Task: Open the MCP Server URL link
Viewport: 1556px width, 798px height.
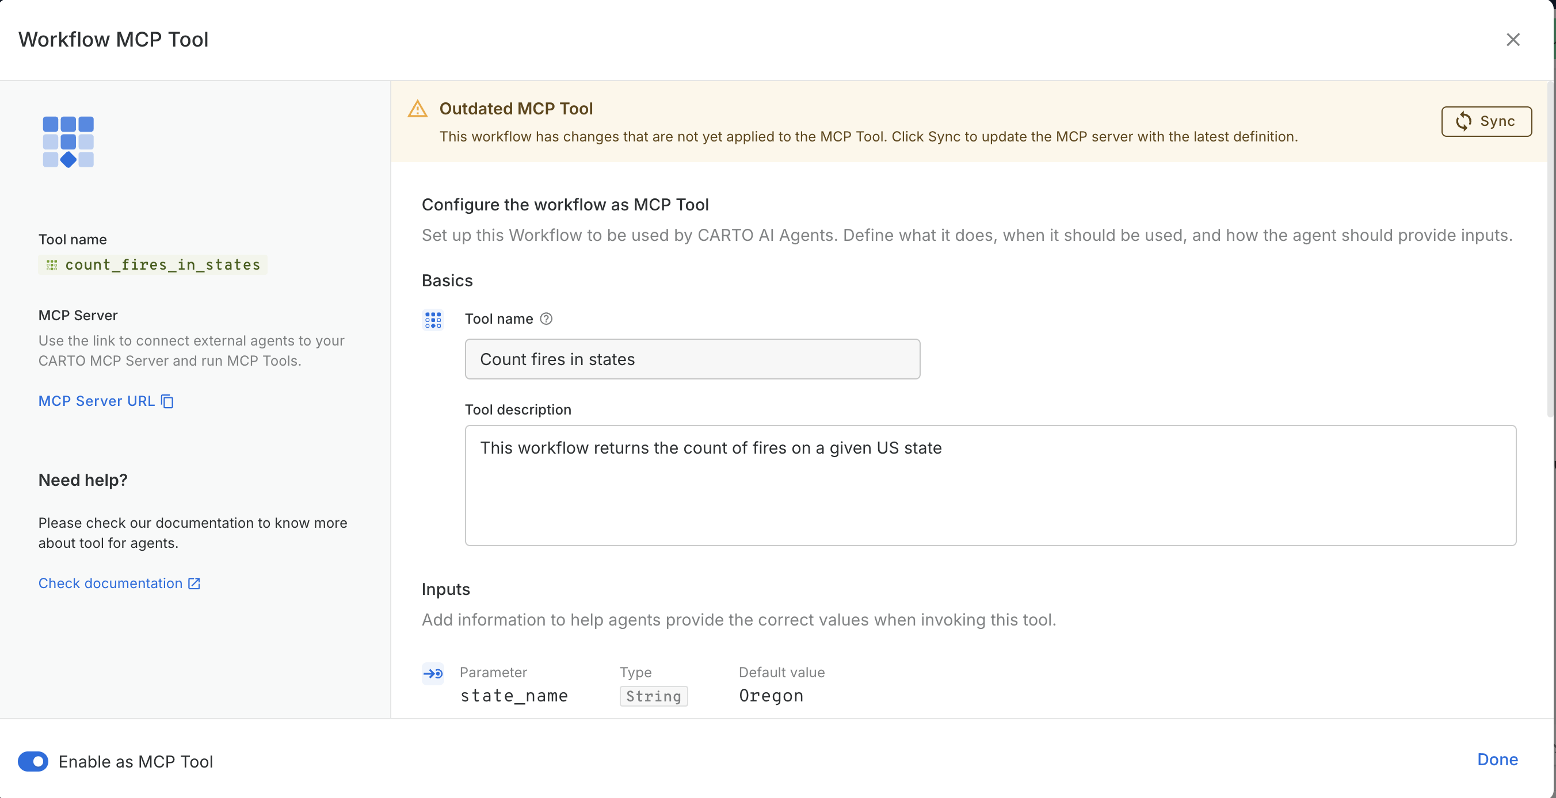Action: coord(97,401)
